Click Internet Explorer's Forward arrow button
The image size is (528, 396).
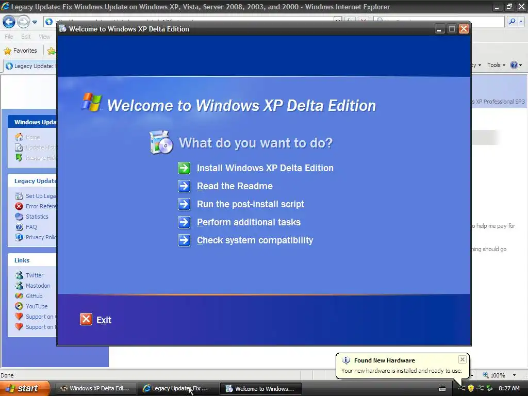[x=23, y=22]
